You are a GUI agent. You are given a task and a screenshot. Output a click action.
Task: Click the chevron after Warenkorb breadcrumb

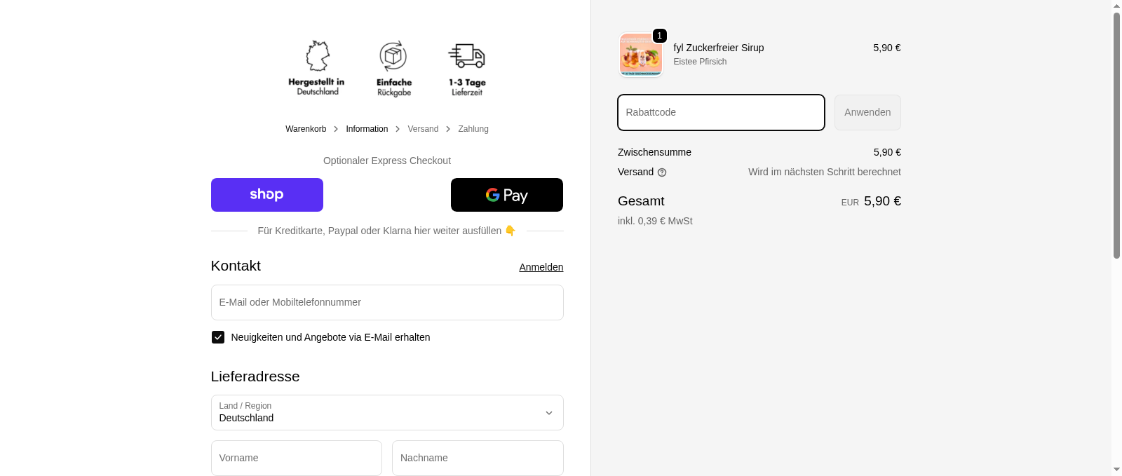336,129
